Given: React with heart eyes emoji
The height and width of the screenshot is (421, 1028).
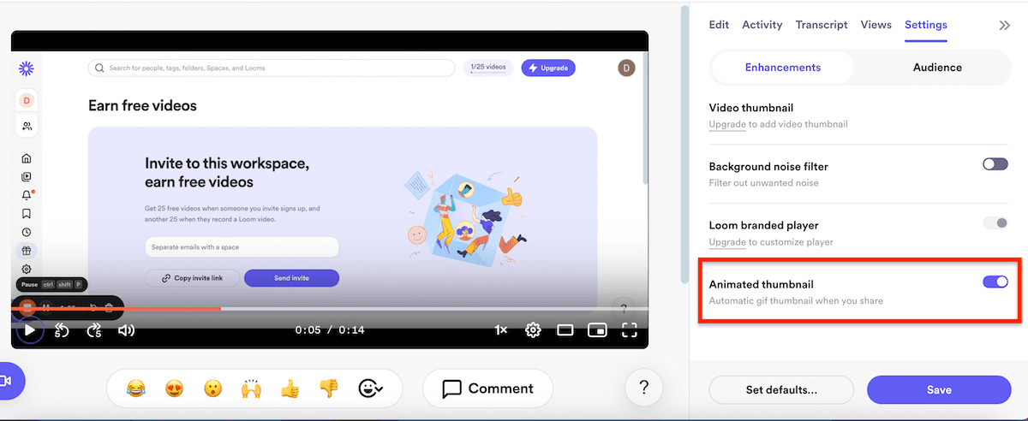Looking at the screenshot, I should click(174, 388).
